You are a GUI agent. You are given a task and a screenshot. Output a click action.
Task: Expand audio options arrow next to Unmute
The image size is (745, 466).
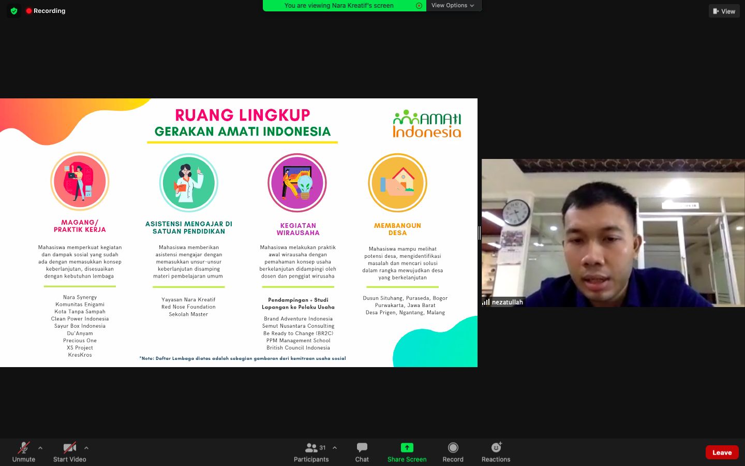(x=40, y=448)
